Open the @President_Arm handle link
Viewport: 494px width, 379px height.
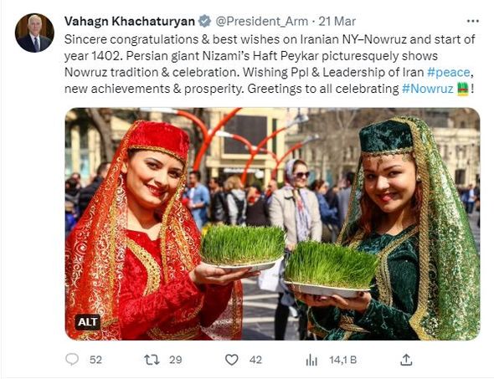(x=262, y=21)
